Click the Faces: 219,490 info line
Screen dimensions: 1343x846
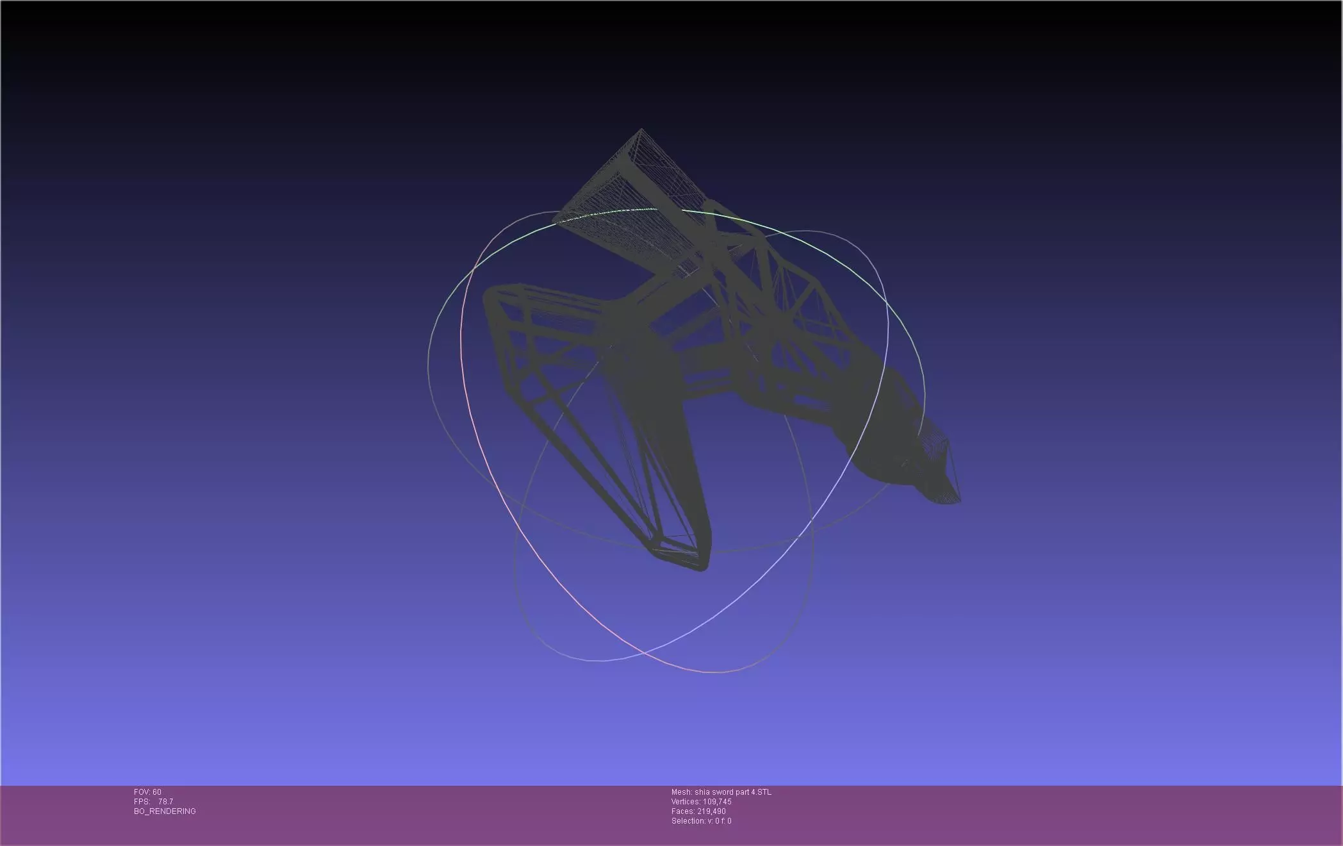[698, 811]
